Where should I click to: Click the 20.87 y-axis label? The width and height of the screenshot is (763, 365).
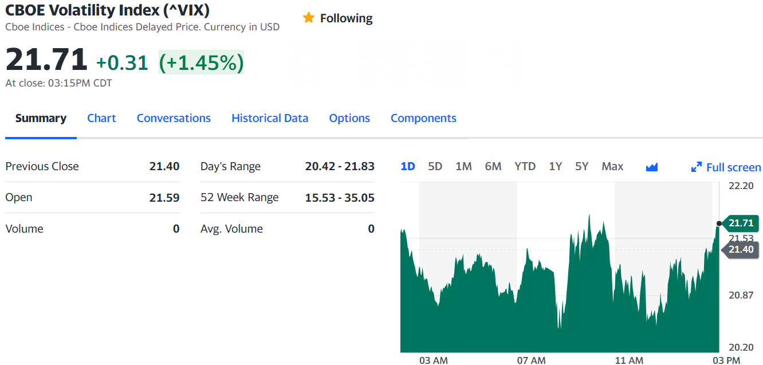(741, 295)
